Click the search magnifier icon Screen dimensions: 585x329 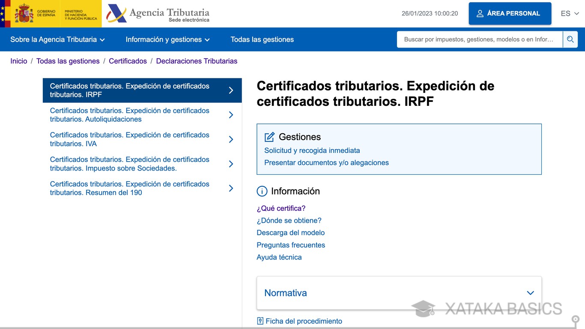(x=570, y=39)
